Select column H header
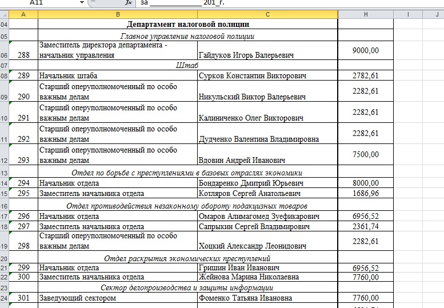Screen dimensions: 444x308 pos(366,14)
